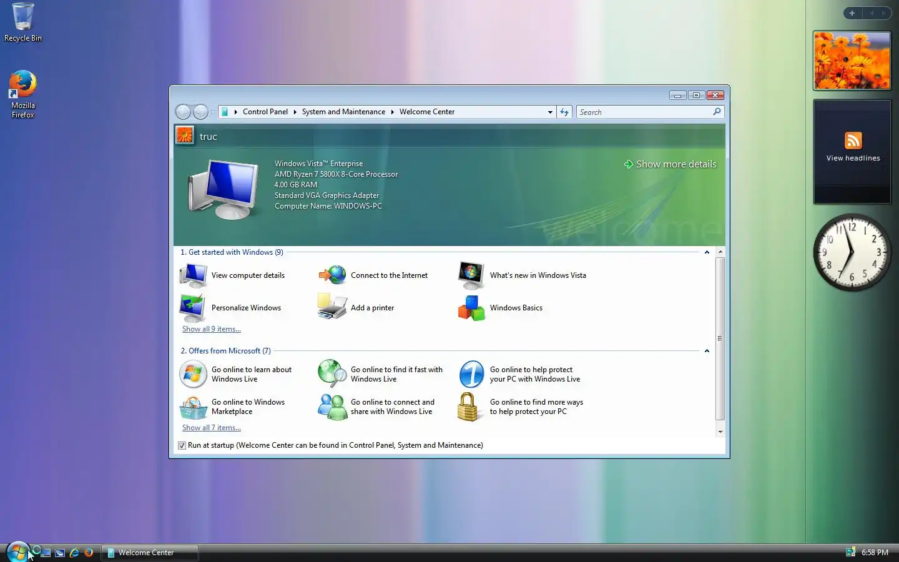This screenshot has height=562, width=899.
Task: Select the Add a printer item
Action: pyautogui.click(x=356, y=308)
